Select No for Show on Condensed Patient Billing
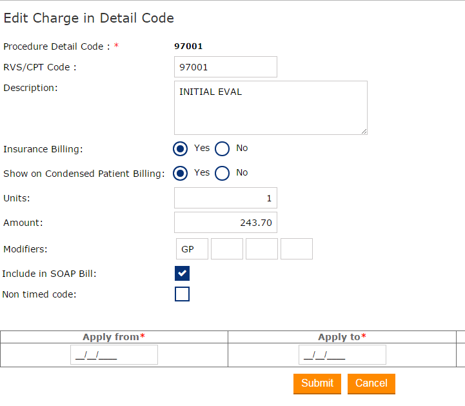Image resolution: width=465 pixels, height=406 pixels. pyautogui.click(x=222, y=174)
